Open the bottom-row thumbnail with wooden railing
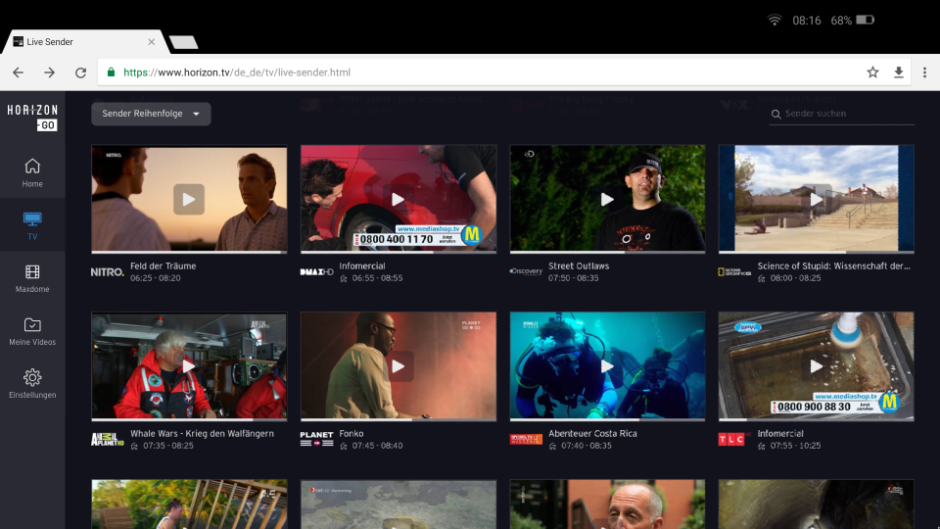Viewport: 940px width, 529px height. point(189,504)
